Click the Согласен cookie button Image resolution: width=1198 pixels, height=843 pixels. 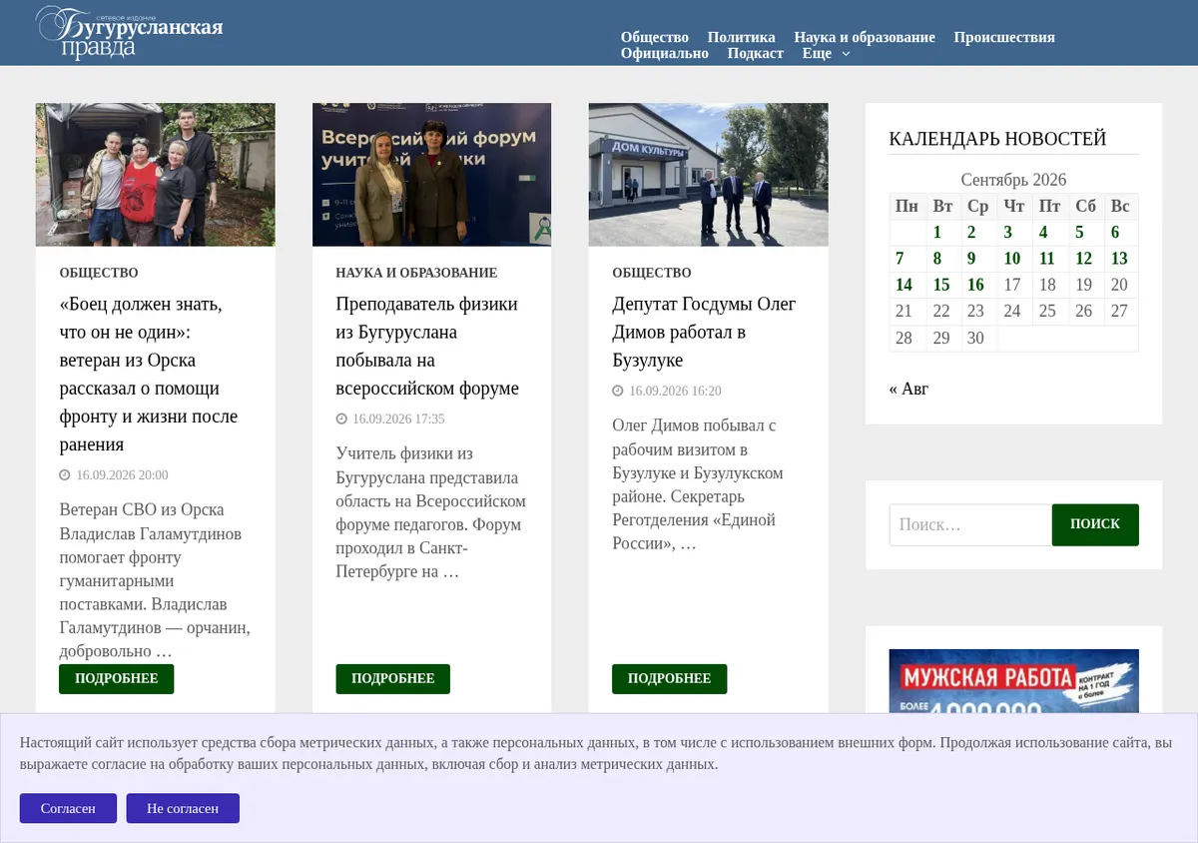coord(68,808)
